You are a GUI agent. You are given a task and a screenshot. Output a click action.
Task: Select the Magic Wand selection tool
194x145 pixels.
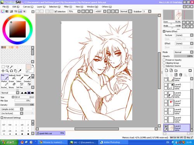(11, 67)
